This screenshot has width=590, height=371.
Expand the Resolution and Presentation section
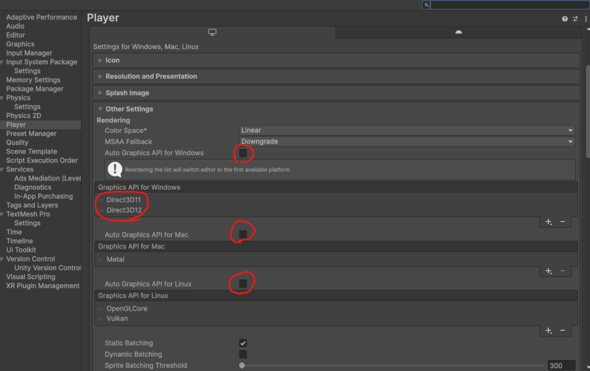pos(151,77)
